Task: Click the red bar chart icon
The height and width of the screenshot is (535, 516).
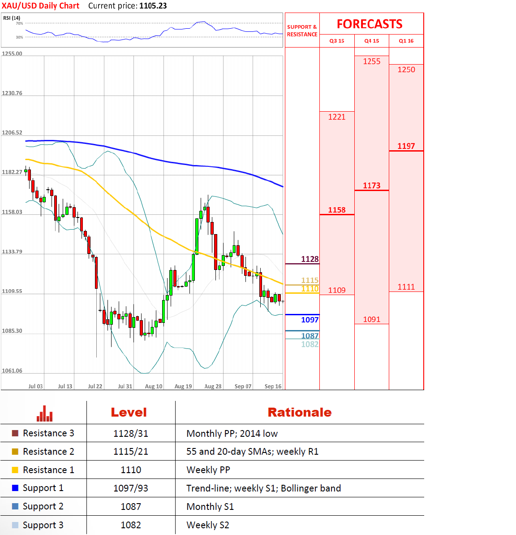Action: click(45, 413)
